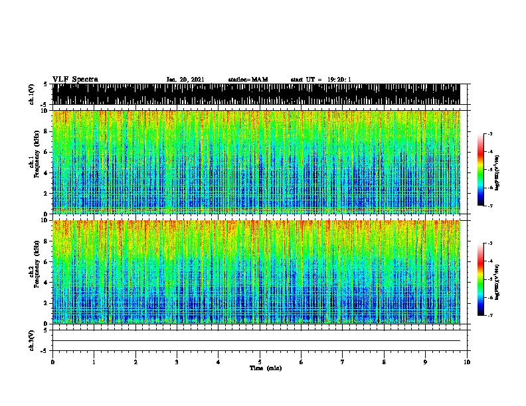The width and height of the screenshot is (526, 406).
Task: Click the "5" tick on ch.1(V) axis
Action: pos(46,84)
